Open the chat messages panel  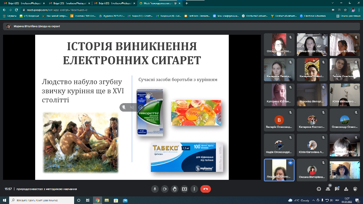337,189
